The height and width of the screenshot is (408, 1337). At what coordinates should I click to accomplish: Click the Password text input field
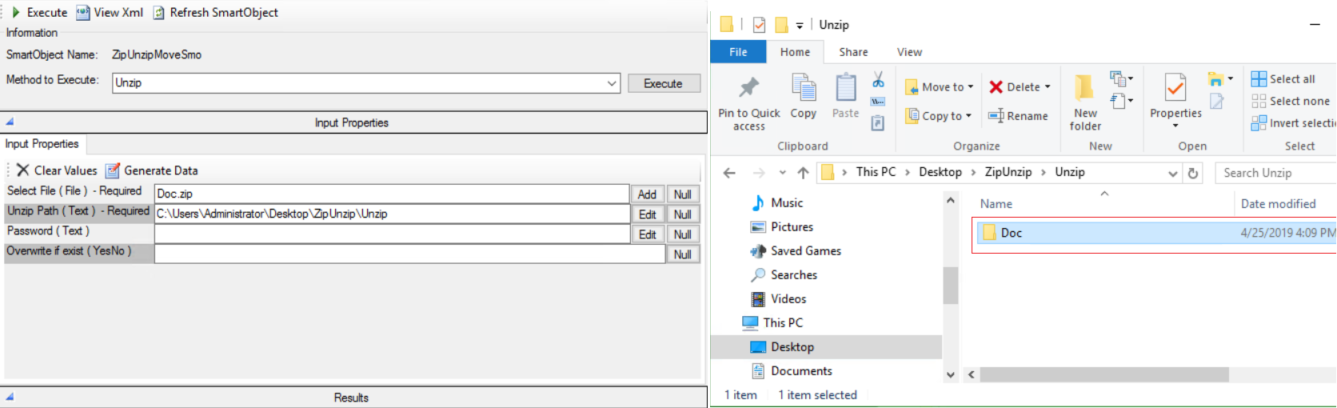[392, 234]
